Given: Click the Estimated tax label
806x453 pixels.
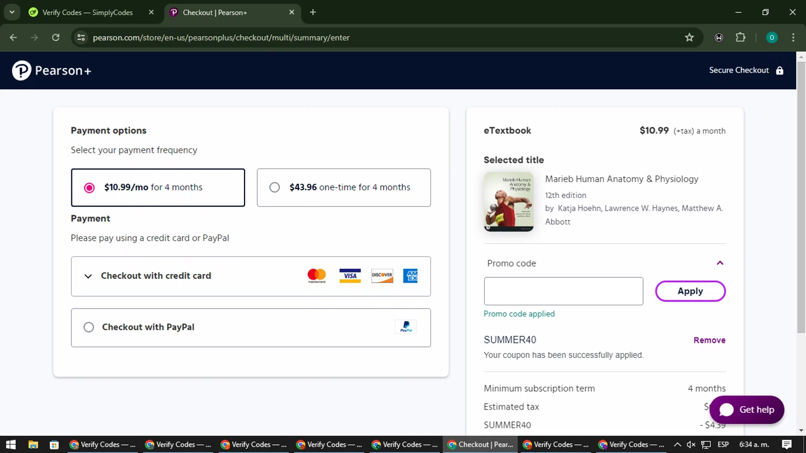Looking at the screenshot, I should (x=511, y=407).
